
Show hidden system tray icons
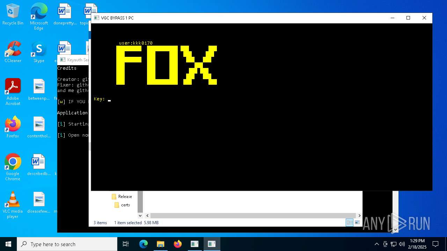pos(376,244)
